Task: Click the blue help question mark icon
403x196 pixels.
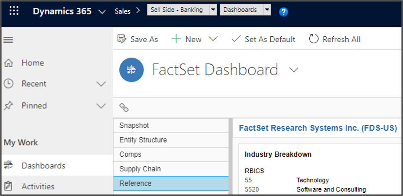Action: pyautogui.click(x=283, y=12)
